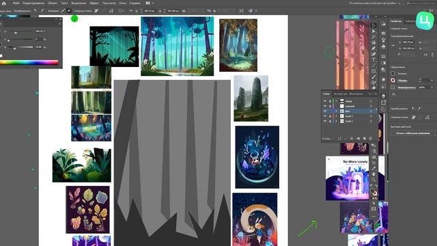Open the Layers panel dock icon
The height and width of the screenshot is (246, 437).
coord(383,96)
